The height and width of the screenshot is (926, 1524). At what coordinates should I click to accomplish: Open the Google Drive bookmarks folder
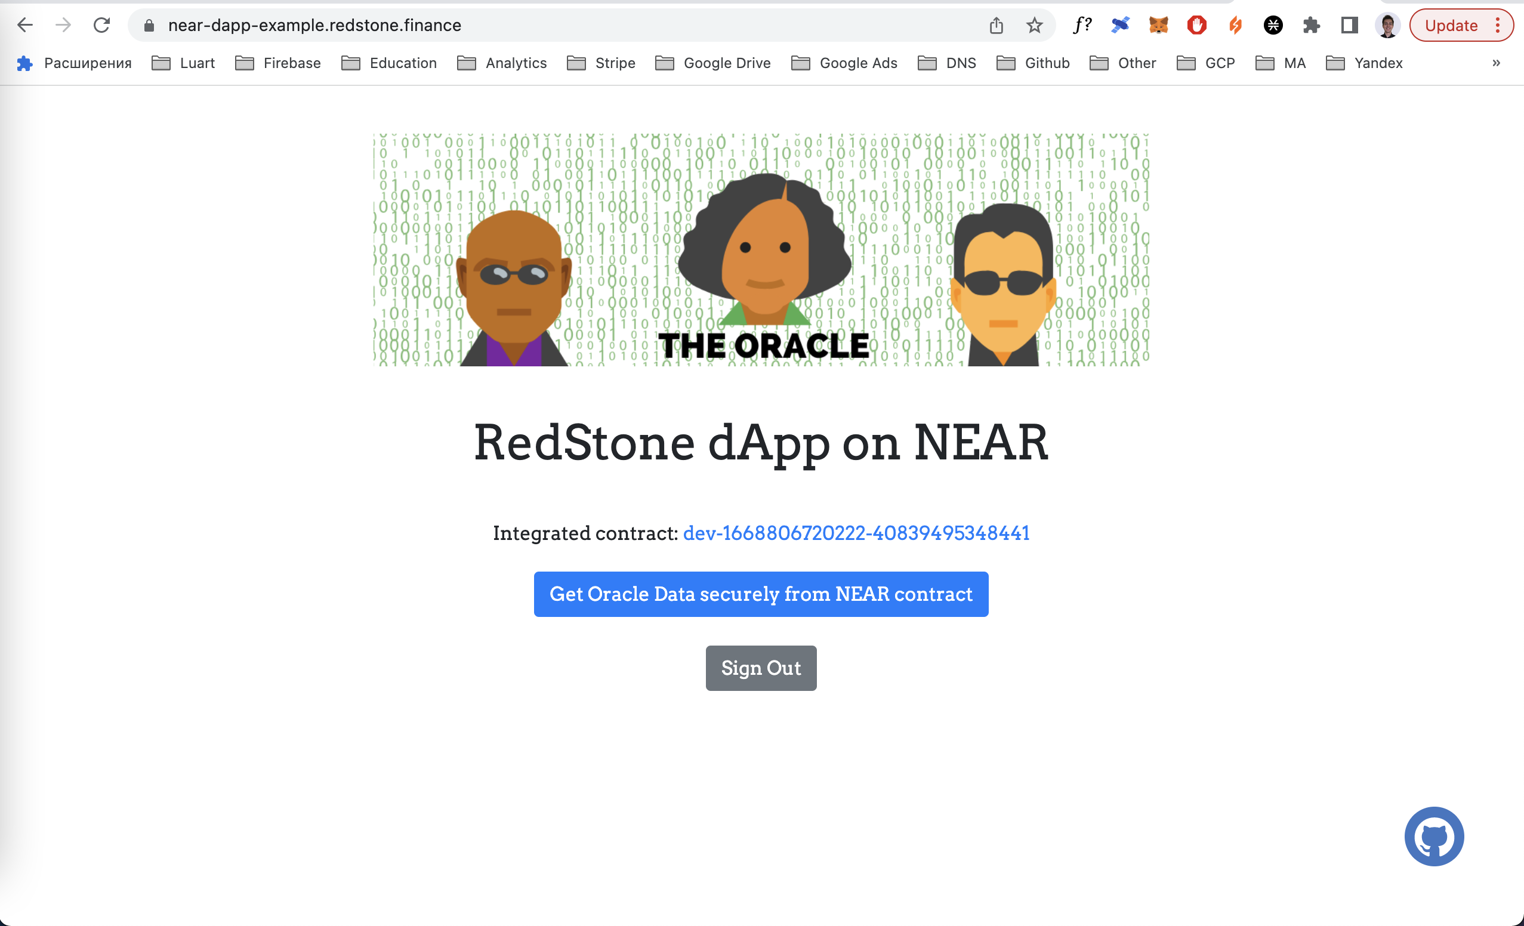point(713,63)
